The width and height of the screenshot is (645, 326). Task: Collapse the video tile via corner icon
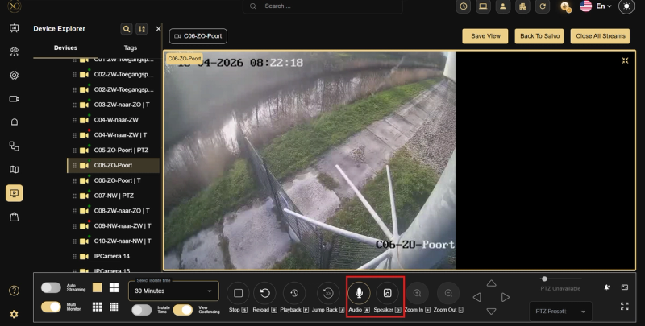(626, 60)
